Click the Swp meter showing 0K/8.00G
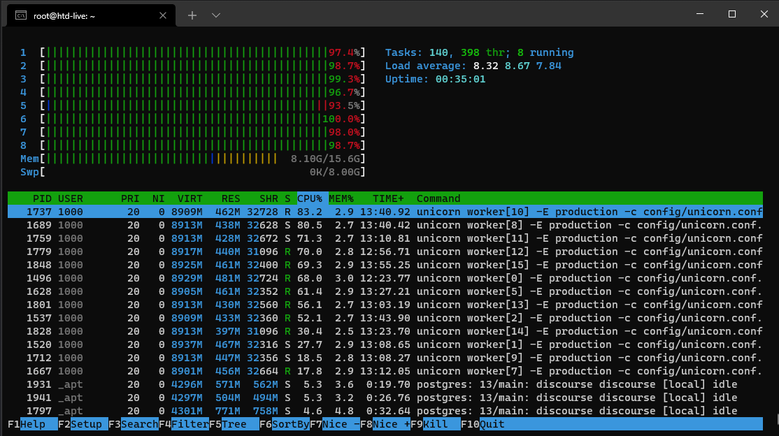 coord(193,173)
